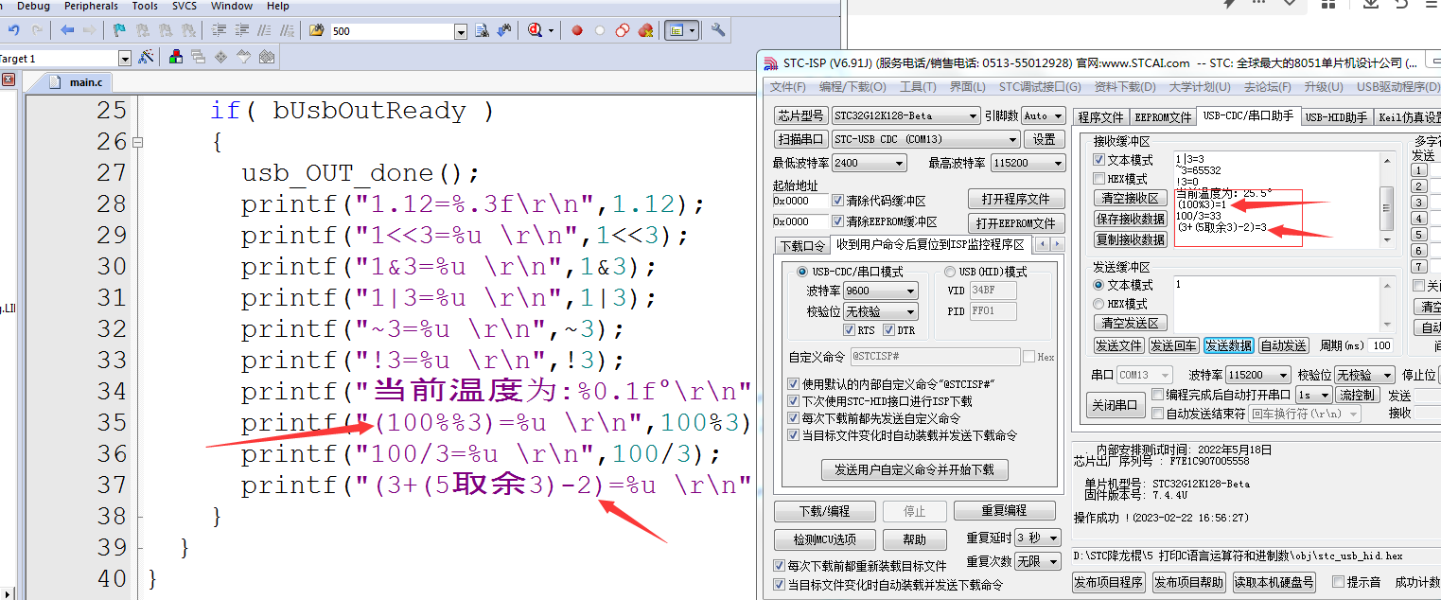1441x600 pixels.
Task: Click the 检测MCU选项 button
Action: 823,539
